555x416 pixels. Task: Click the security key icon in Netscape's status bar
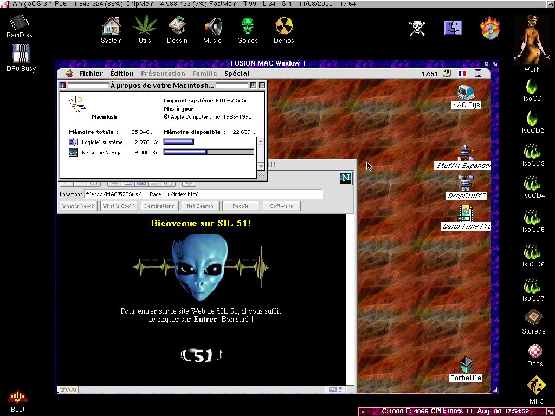point(68,388)
